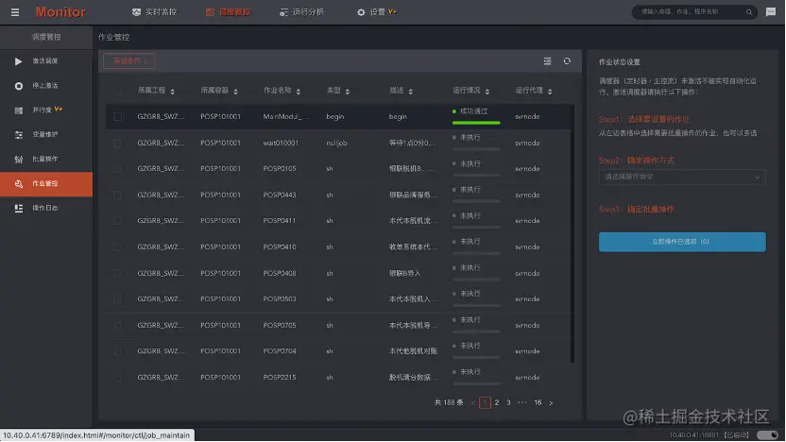Click the 领联B导入 description cell

[x=405, y=274]
